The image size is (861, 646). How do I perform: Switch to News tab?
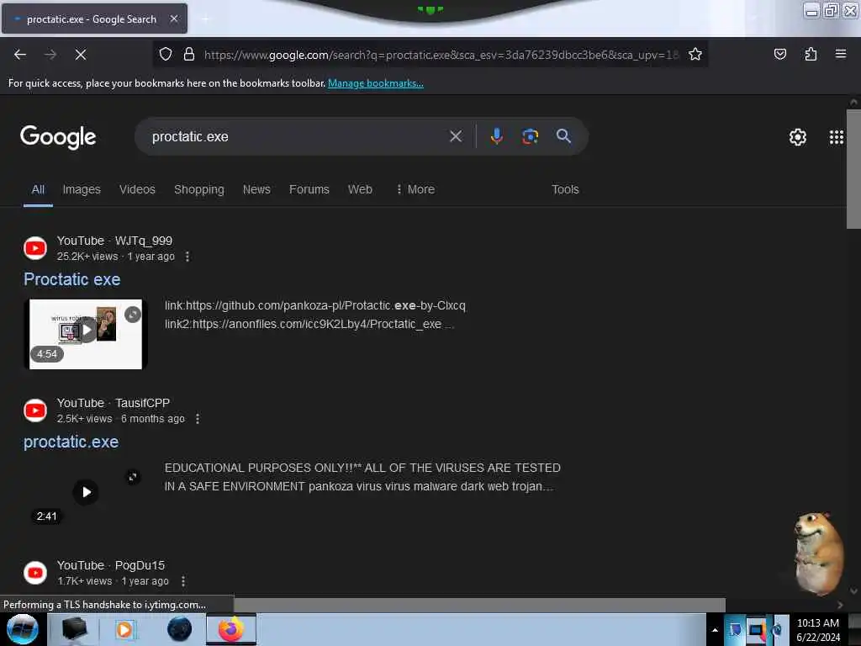pos(256,189)
